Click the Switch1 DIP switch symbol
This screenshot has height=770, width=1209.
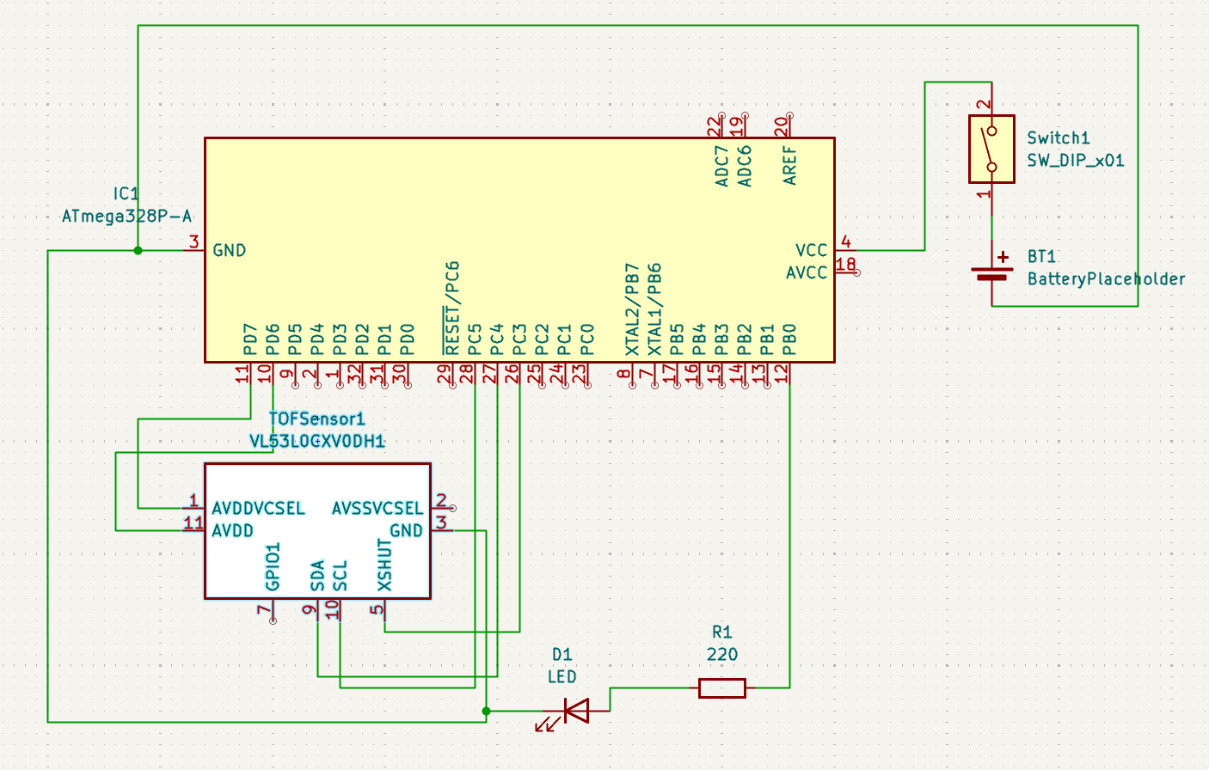[991, 148]
